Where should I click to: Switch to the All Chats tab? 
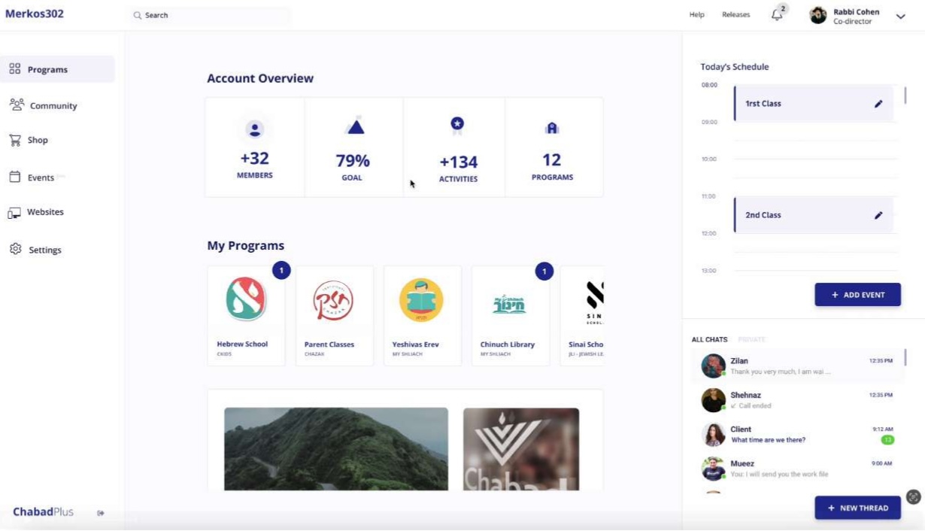709,339
